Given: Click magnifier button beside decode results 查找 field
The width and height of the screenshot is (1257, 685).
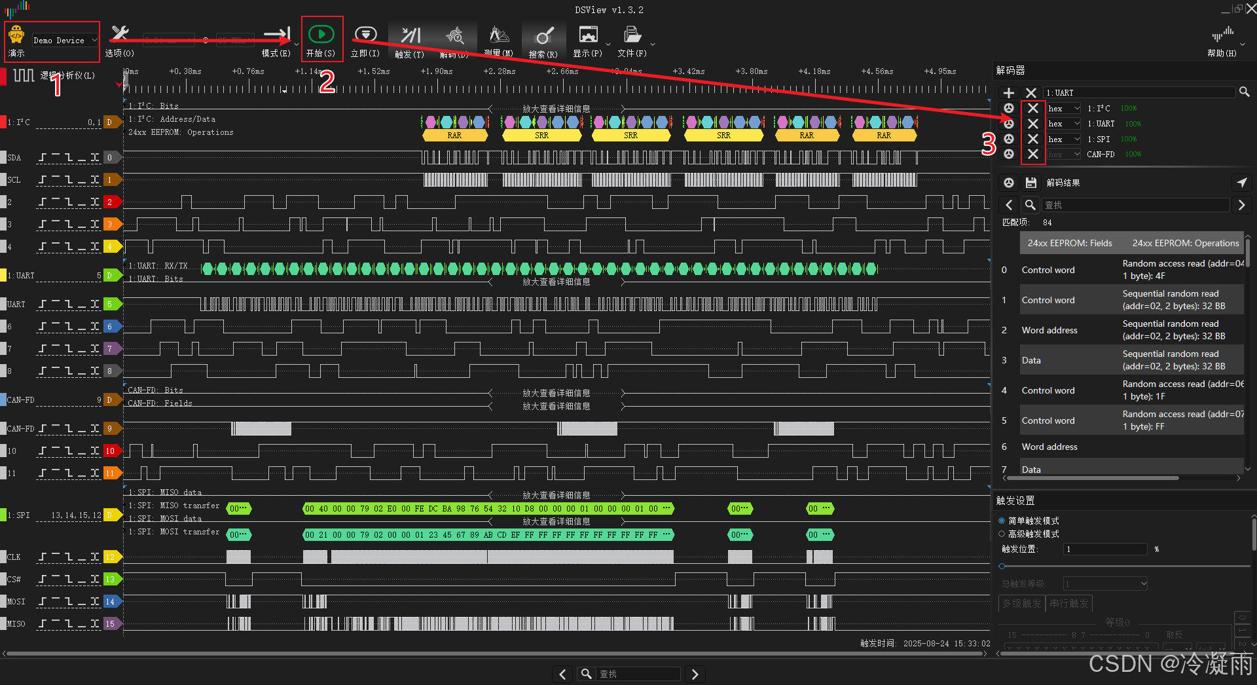Looking at the screenshot, I should pos(1030,205).
